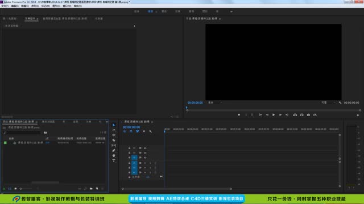Select the Slip tool
Screen dimensions: 364x204
pyautogui.click(x=114, y=145)
